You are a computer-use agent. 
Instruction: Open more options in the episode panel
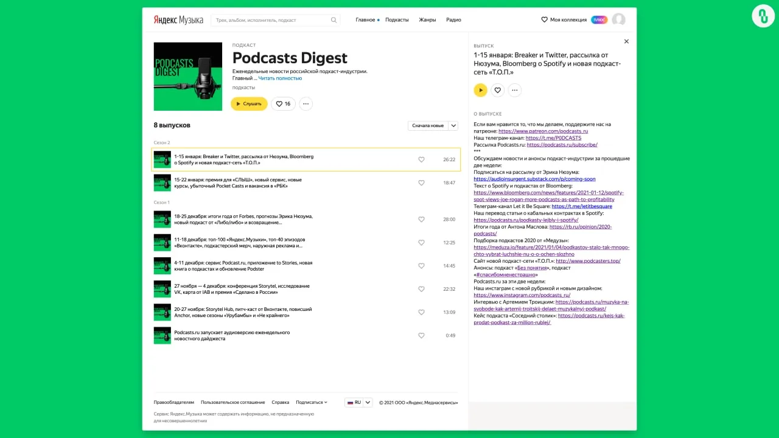point(515,90)
